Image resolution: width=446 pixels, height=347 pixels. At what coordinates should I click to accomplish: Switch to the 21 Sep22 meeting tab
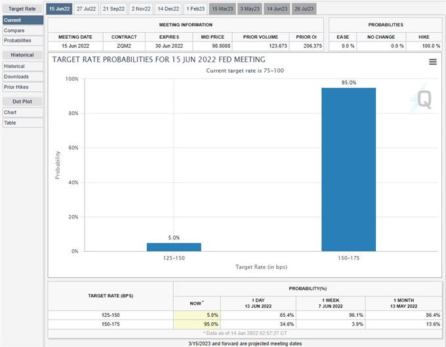point(113,8)
